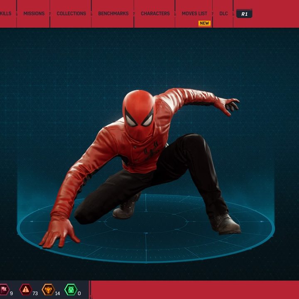Go to the Characters tab
Screen dimensions: 299x299
tap(155, 14)
